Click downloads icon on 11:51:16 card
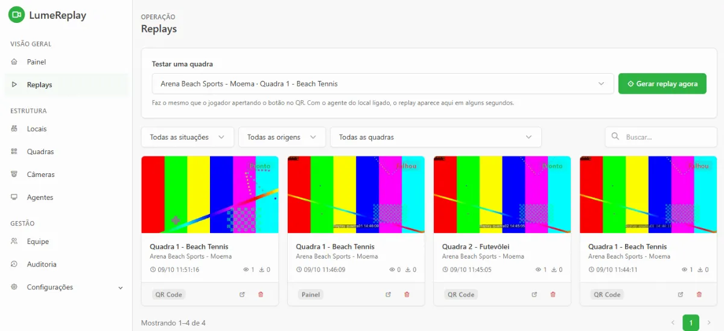 pyautogui.click(x=262, y=270)
